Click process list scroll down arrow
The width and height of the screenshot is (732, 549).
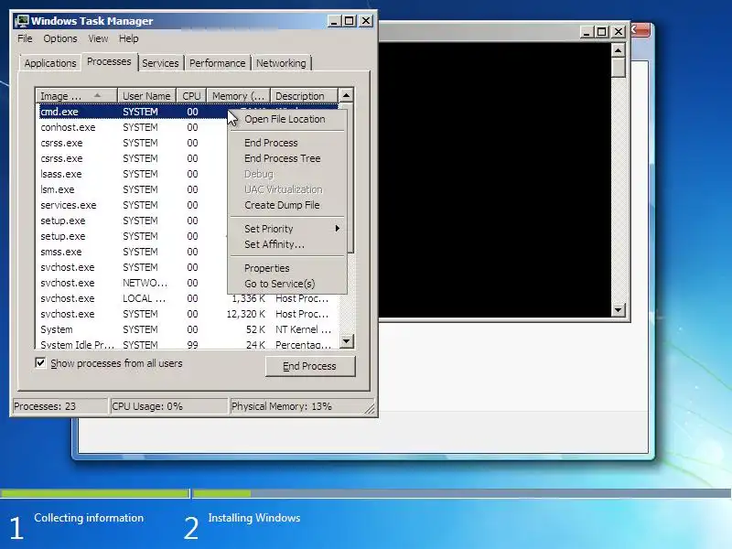click(x=346, y=341)
